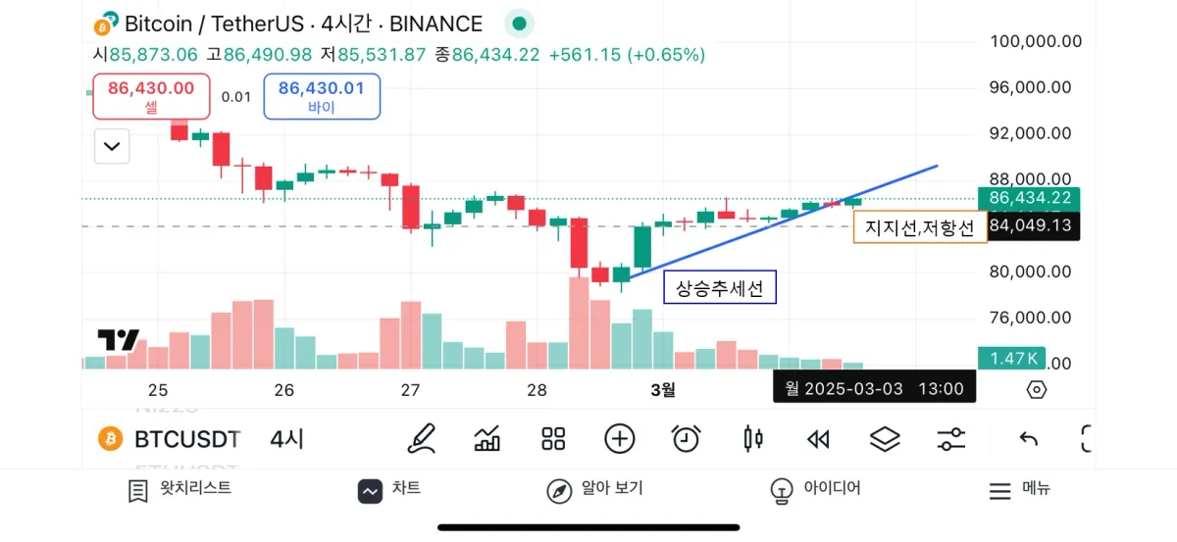1177x542 pixels.
Task: Open the indicators chart icon
Action: point(487,438)
